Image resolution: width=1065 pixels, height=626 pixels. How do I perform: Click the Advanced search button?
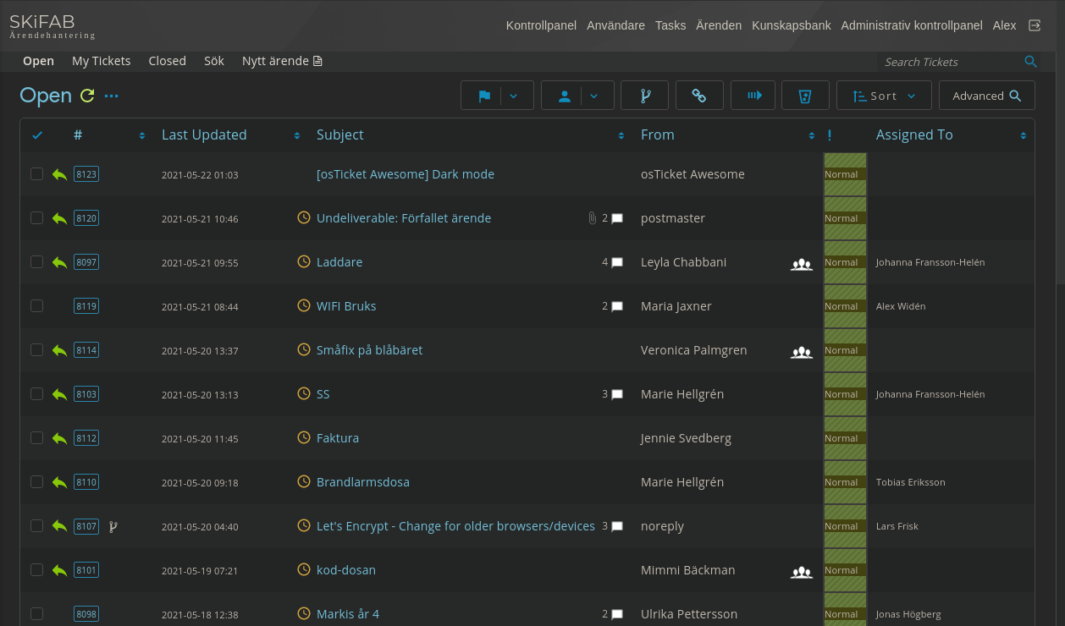[x=986, y=96]
